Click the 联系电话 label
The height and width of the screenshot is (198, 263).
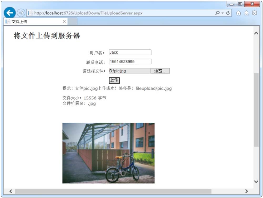click(x=96, y=62)
